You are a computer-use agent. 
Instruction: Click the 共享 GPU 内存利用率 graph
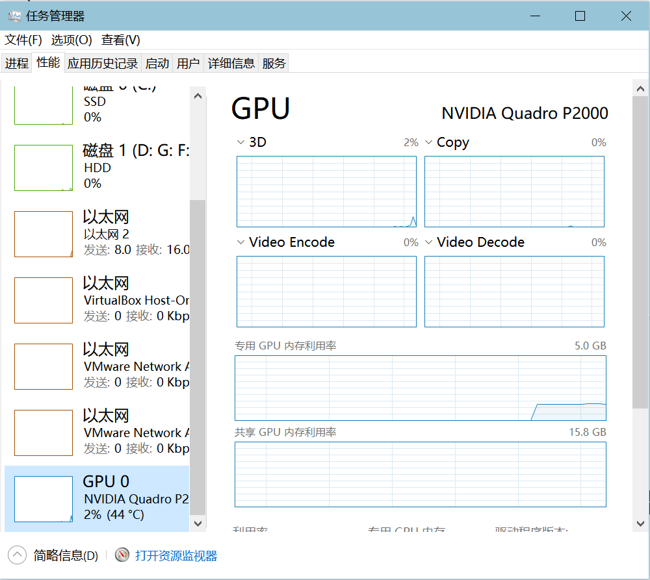pos(421,474)
